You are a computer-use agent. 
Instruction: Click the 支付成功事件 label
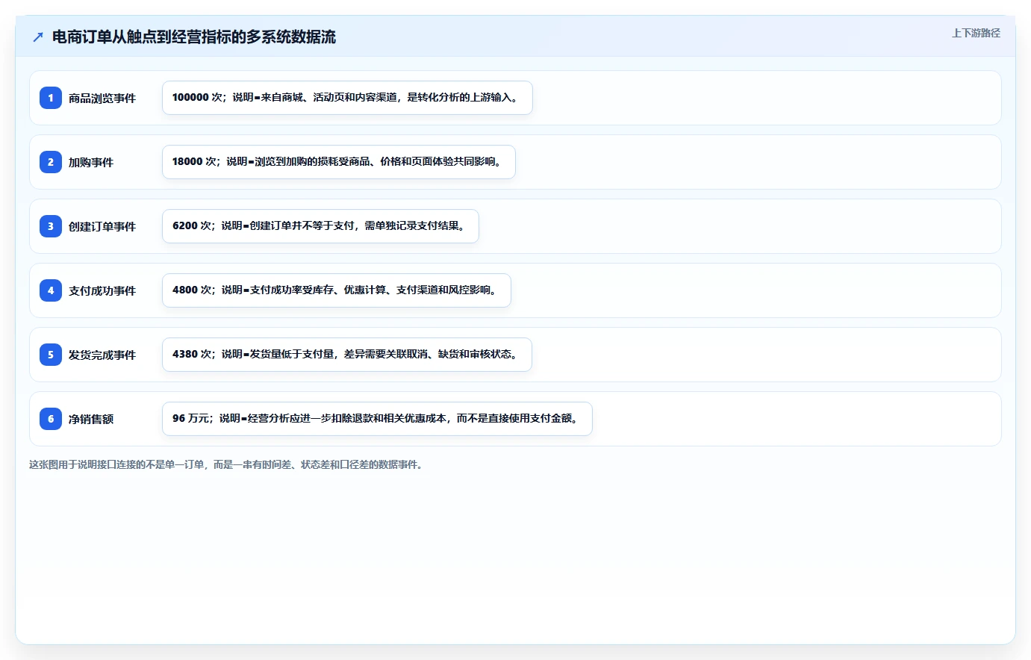(102, 290)
